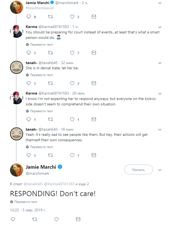Retweet the 'RESPONDING! Don't care!' tweet
Screen dimensions: 173x226
point(34,219)
